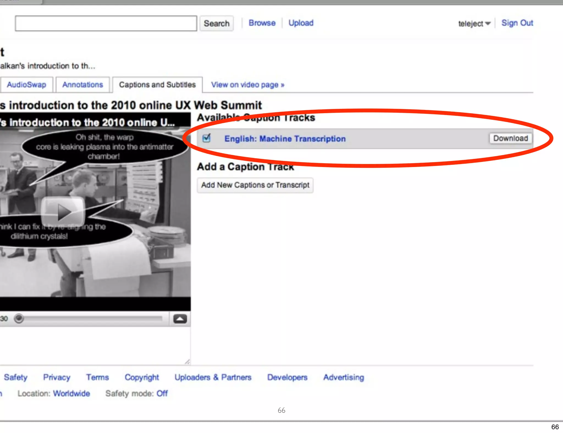Open the Annotations tab
The image size is (563, 433).
[83, 85]
